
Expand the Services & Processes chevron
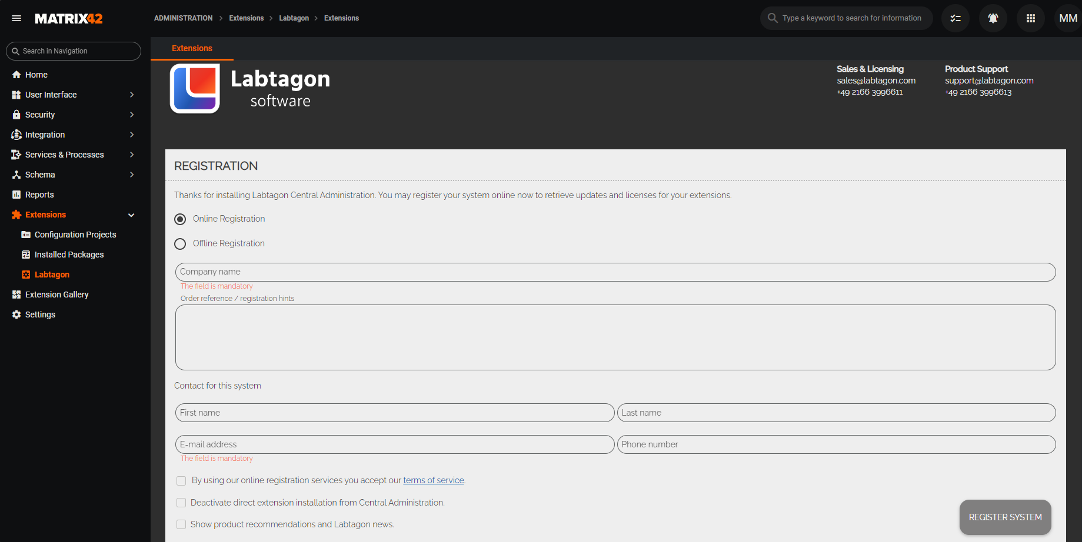click(132, 155)
